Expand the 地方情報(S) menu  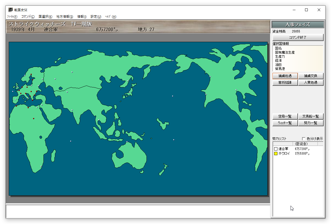(65, 17)
